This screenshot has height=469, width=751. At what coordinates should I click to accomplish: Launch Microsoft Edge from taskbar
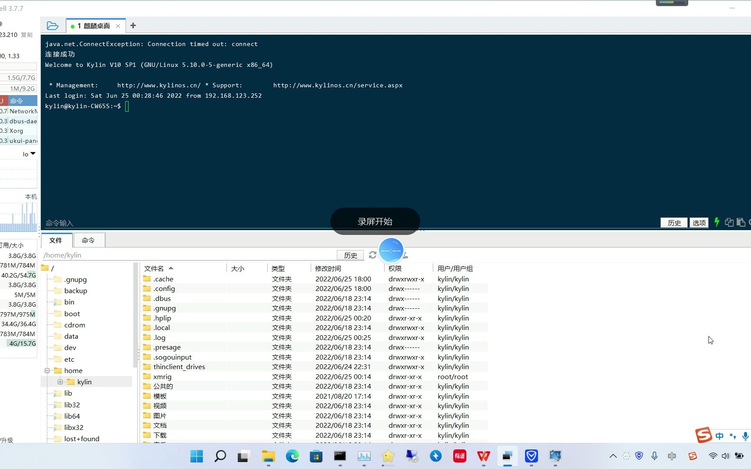(x=292, y=456)
